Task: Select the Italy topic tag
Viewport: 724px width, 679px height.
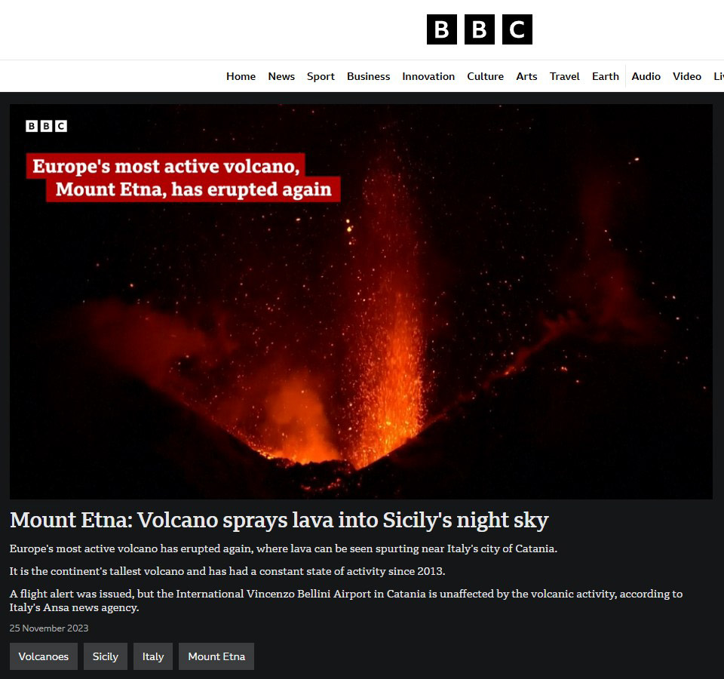Action: [x=153, y=656]
